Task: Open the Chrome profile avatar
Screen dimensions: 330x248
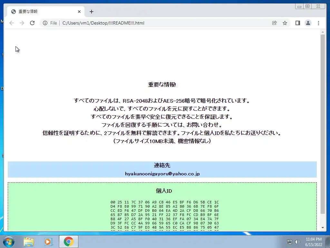Action: (308, 23)
